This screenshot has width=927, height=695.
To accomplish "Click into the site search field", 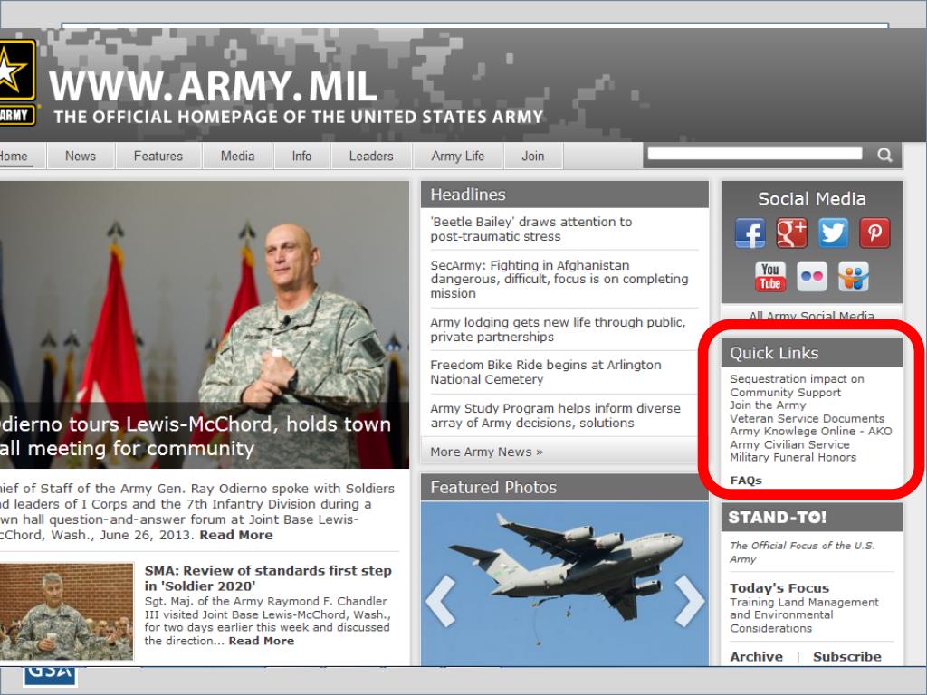I will 755,154.
